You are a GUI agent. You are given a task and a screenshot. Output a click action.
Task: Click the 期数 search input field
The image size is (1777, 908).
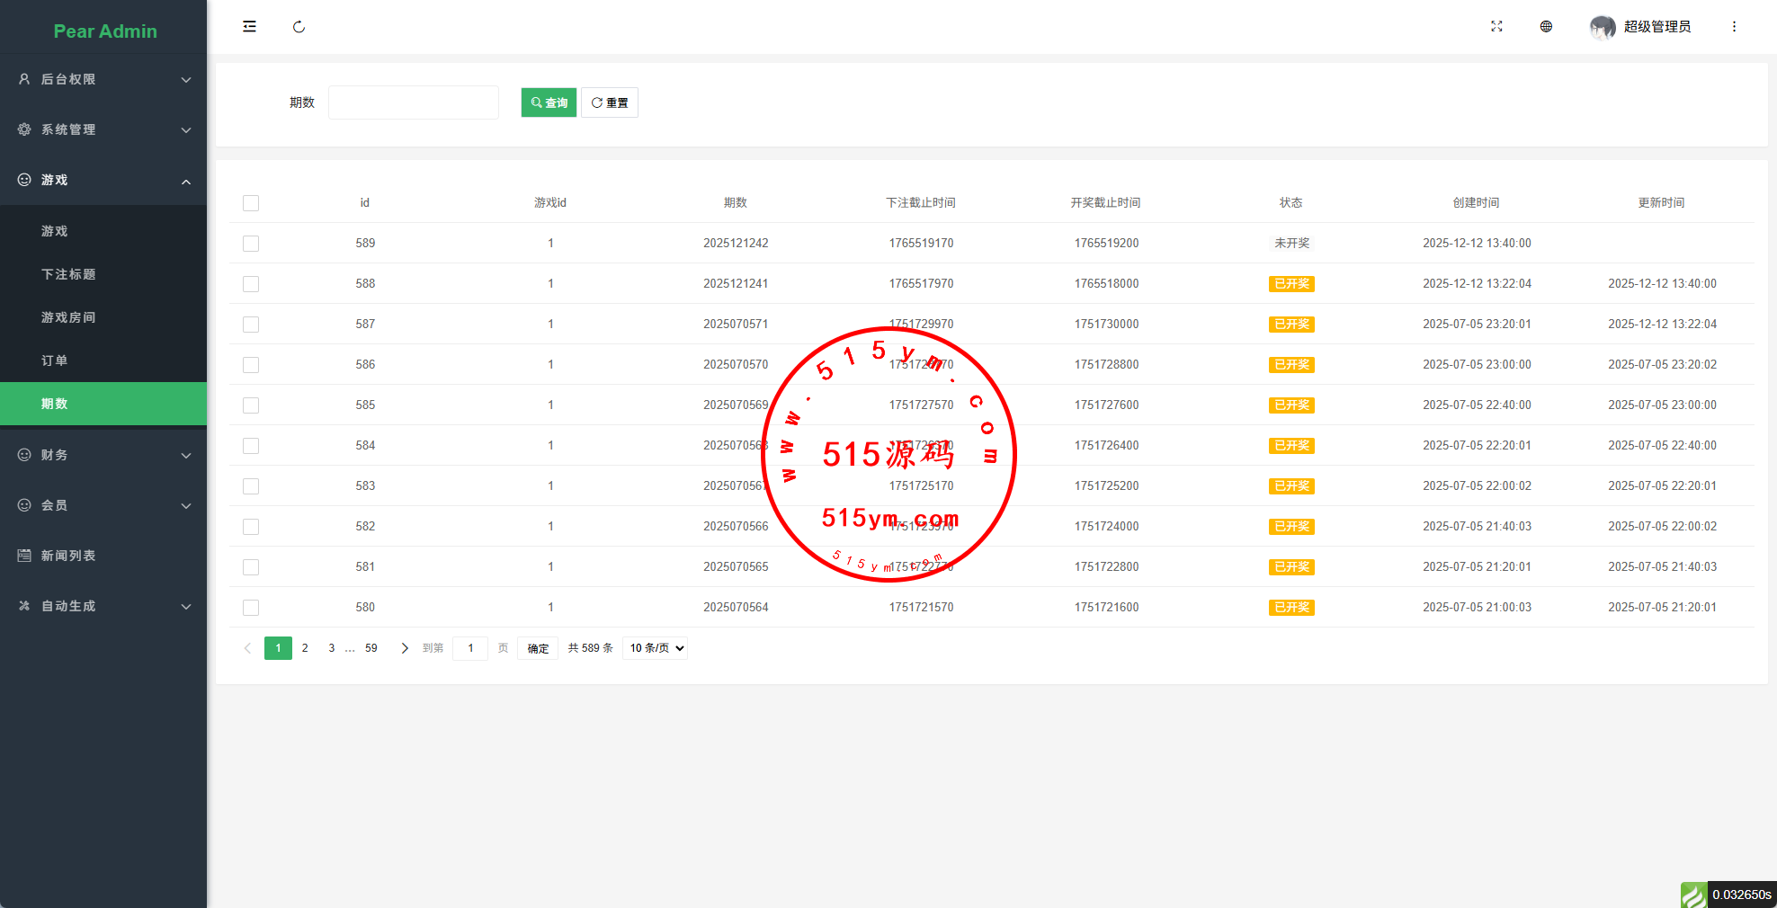413,102
